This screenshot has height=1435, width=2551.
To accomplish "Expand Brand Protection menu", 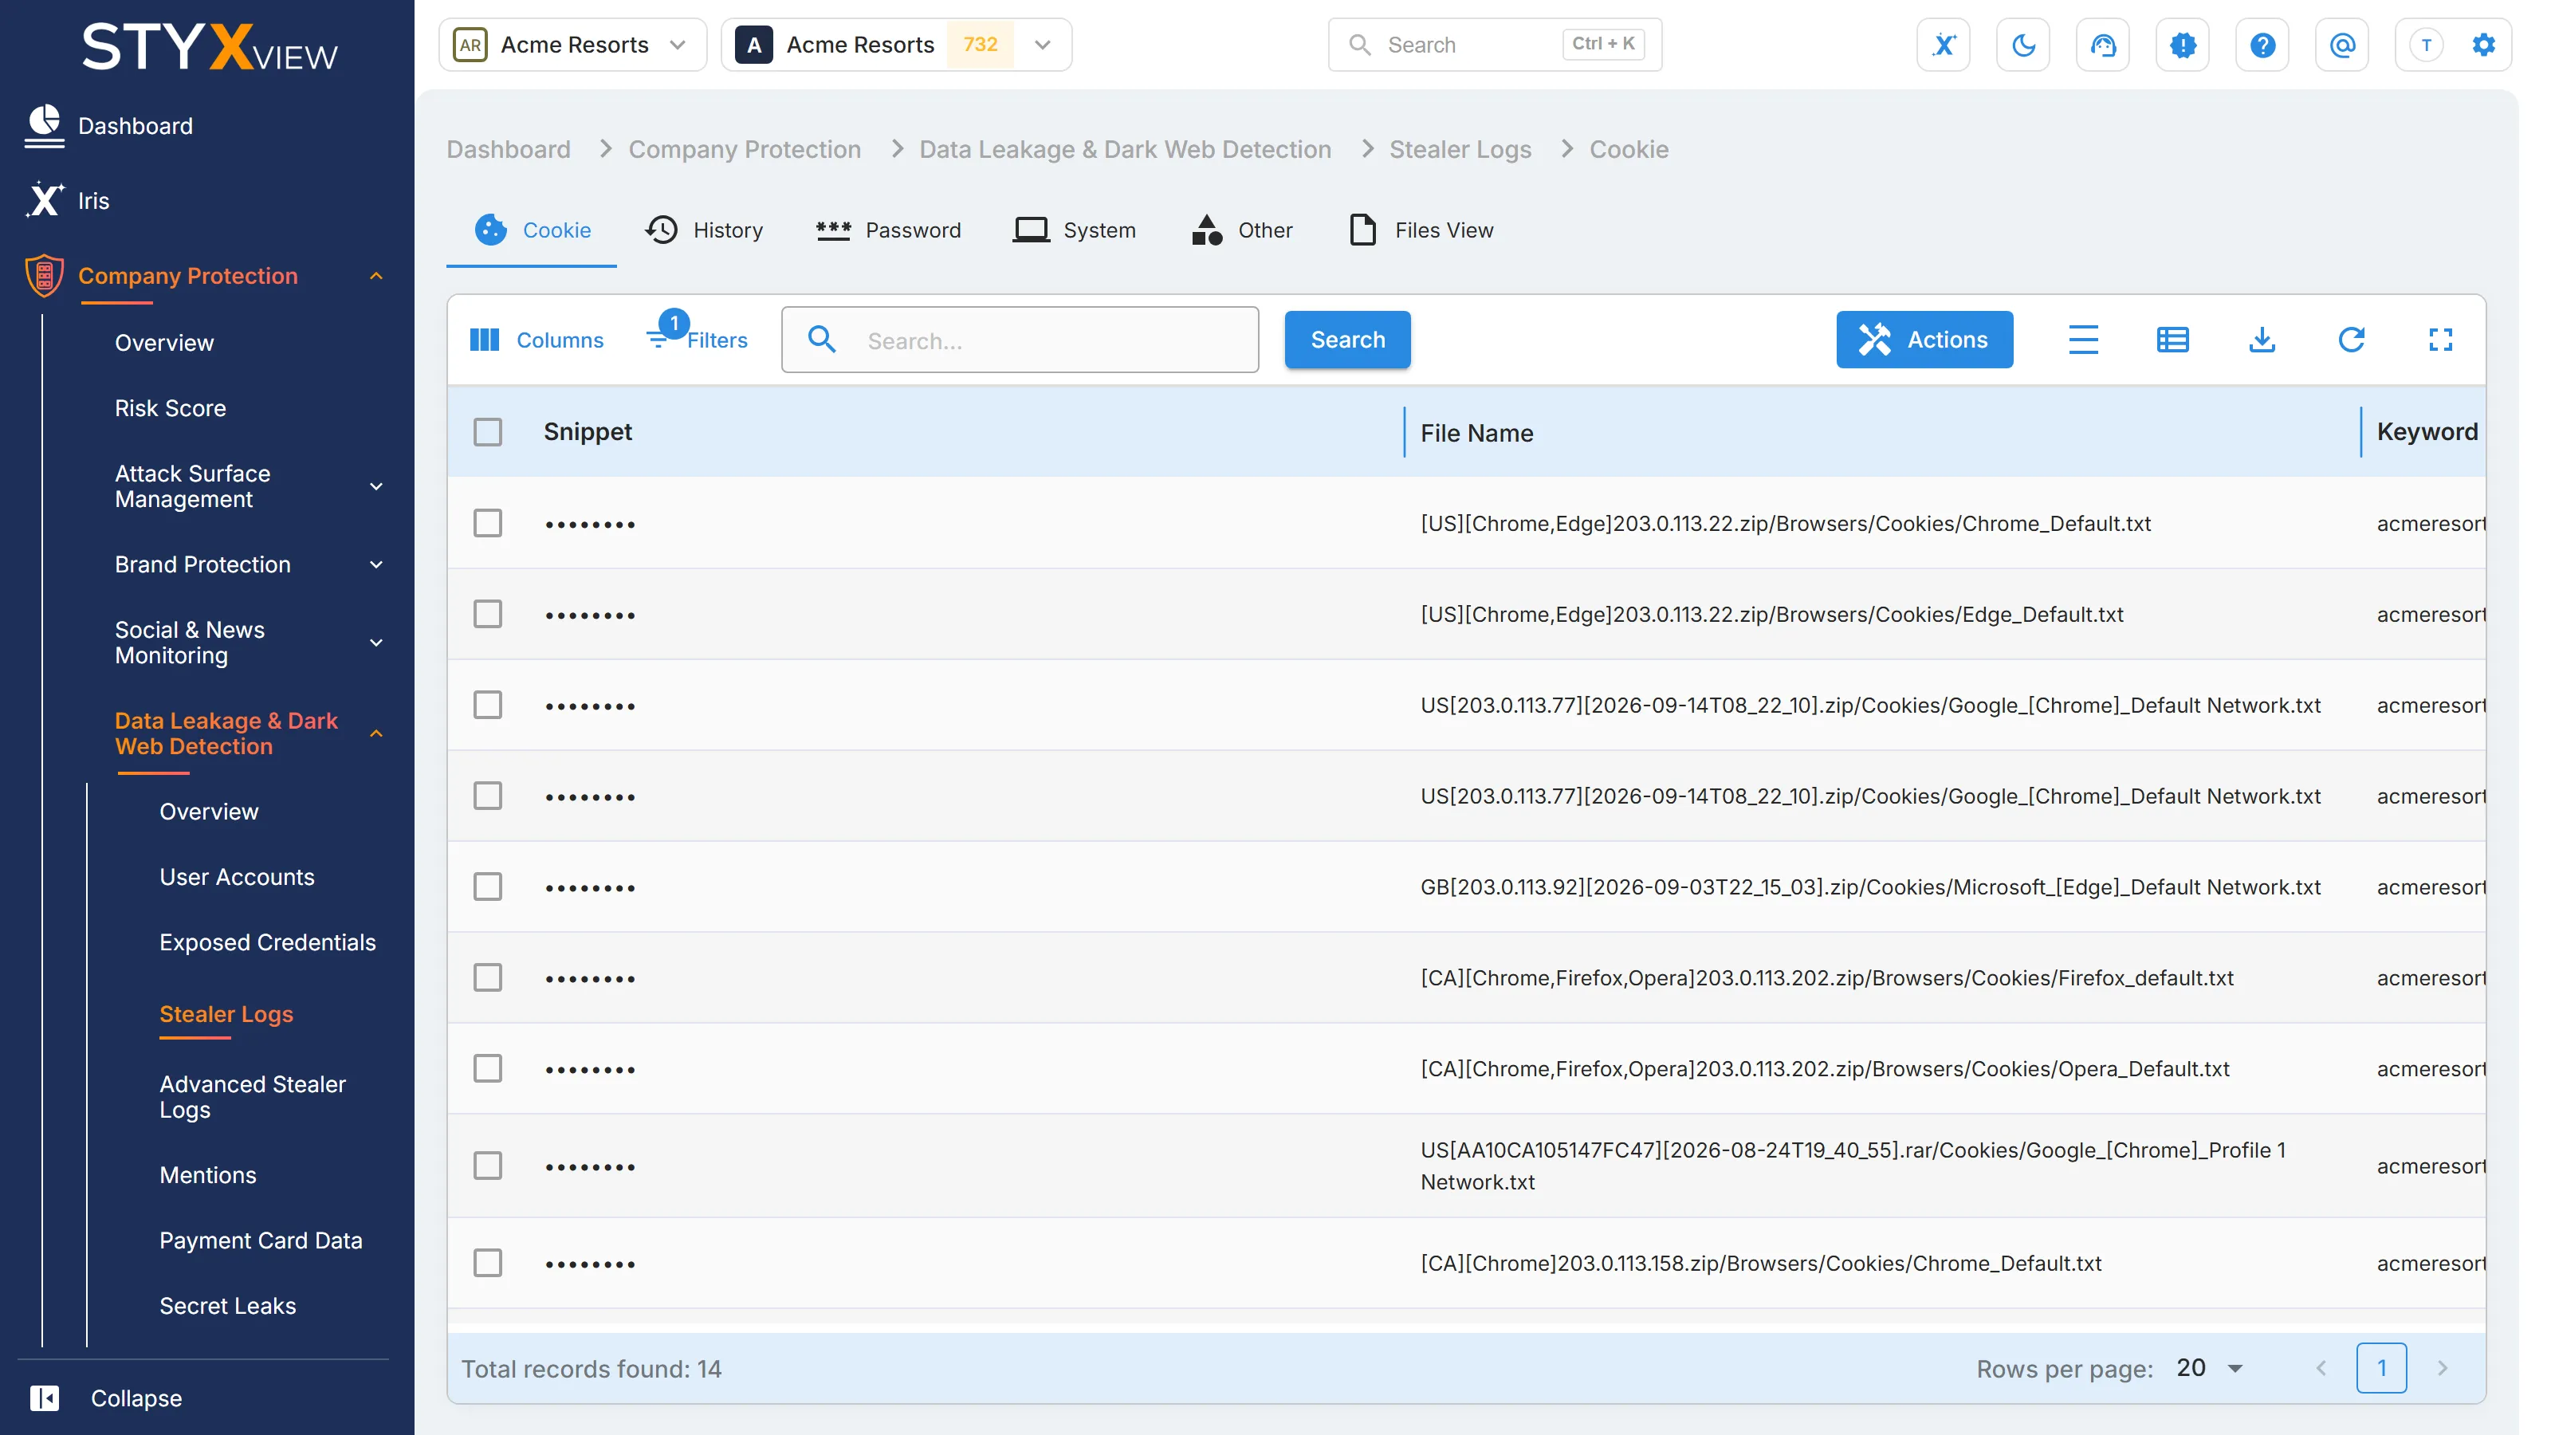I will 376,564.
